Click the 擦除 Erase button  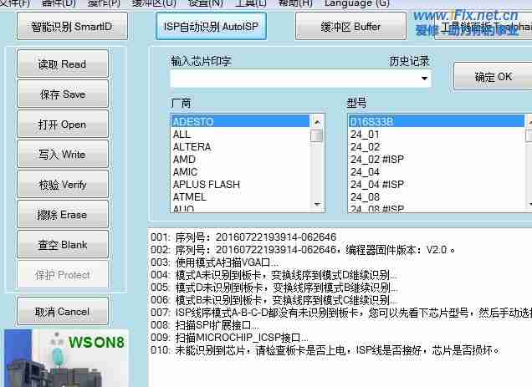63,214
